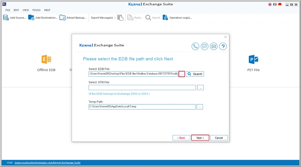The image size is (301, 167).
Task: Click Add Source toolbar button
Action: click(x=14, y=18)
